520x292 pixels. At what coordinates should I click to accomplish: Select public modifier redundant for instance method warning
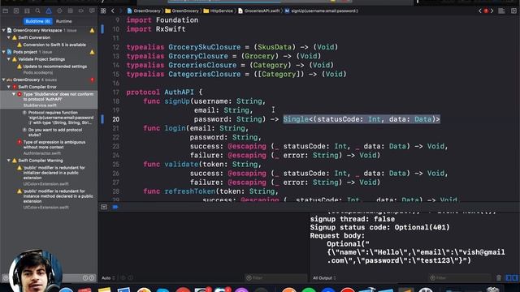(x=58, y=196)
